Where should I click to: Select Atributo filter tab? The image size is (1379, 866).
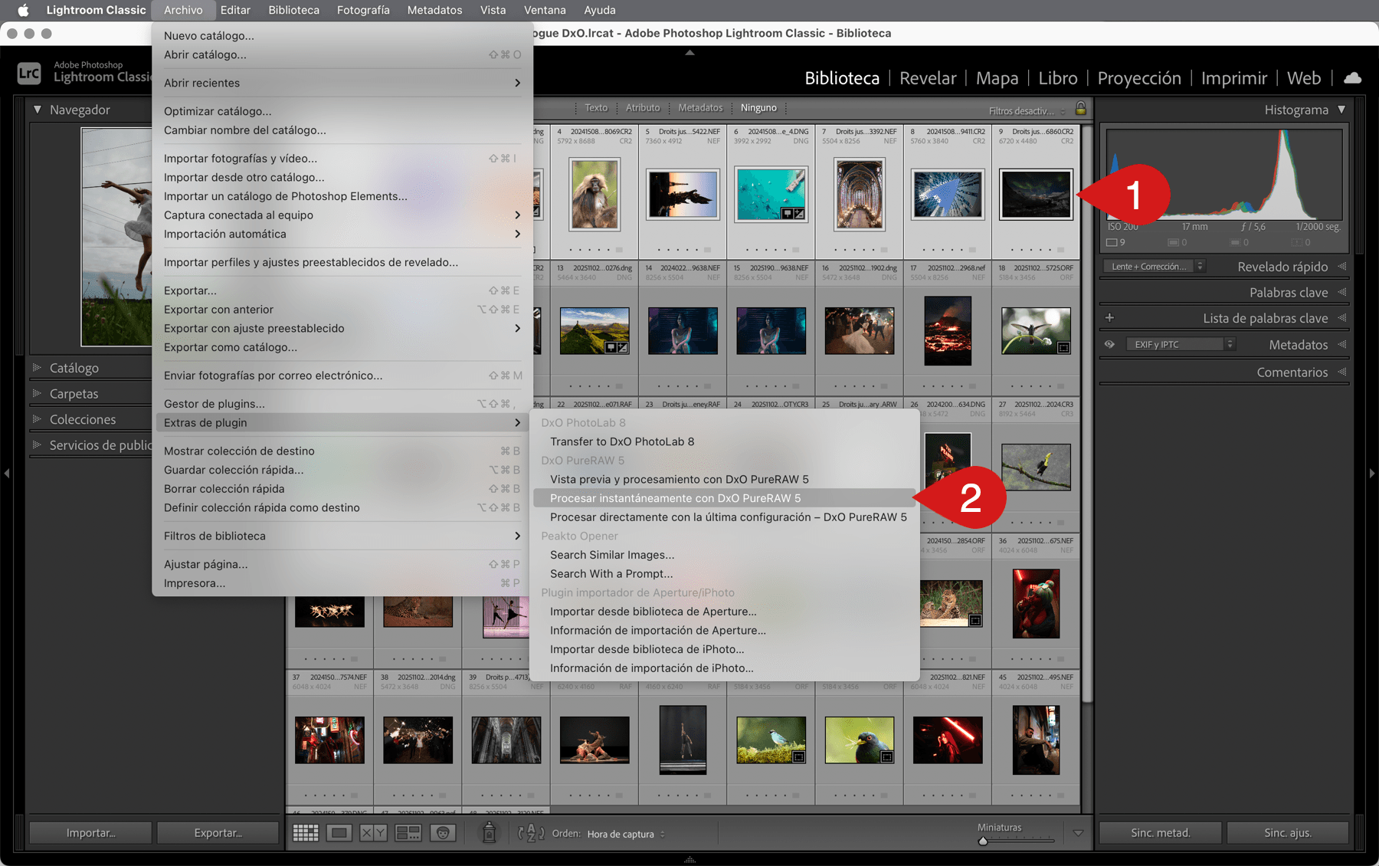(x=643, y=108)
